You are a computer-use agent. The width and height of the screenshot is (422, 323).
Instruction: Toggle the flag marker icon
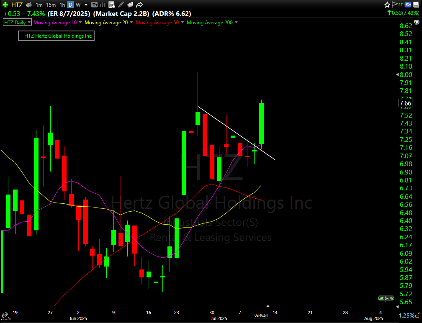pyautogui.click(x=394, y=4)
